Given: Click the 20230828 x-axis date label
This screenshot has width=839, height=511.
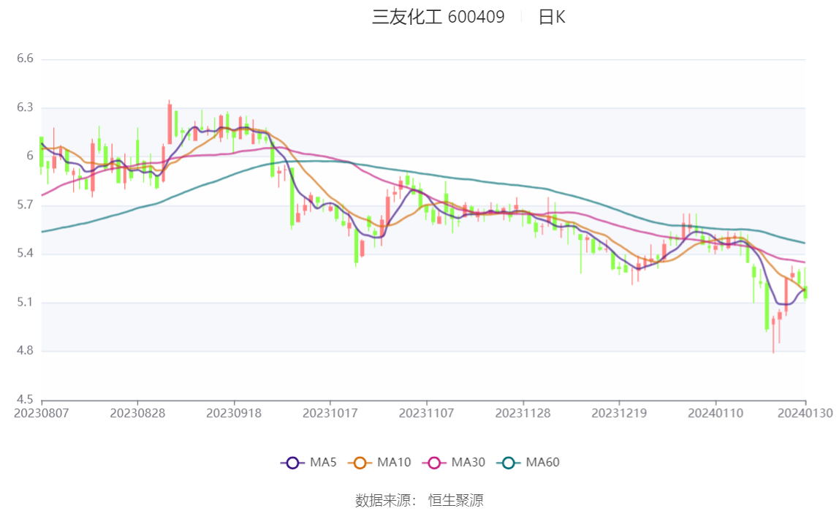Looking at the screenshot, I should pyautogui.click(x=137, y=413).
